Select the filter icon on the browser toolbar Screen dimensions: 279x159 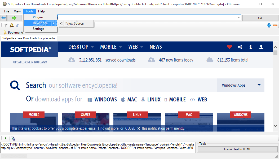[5, 25]
